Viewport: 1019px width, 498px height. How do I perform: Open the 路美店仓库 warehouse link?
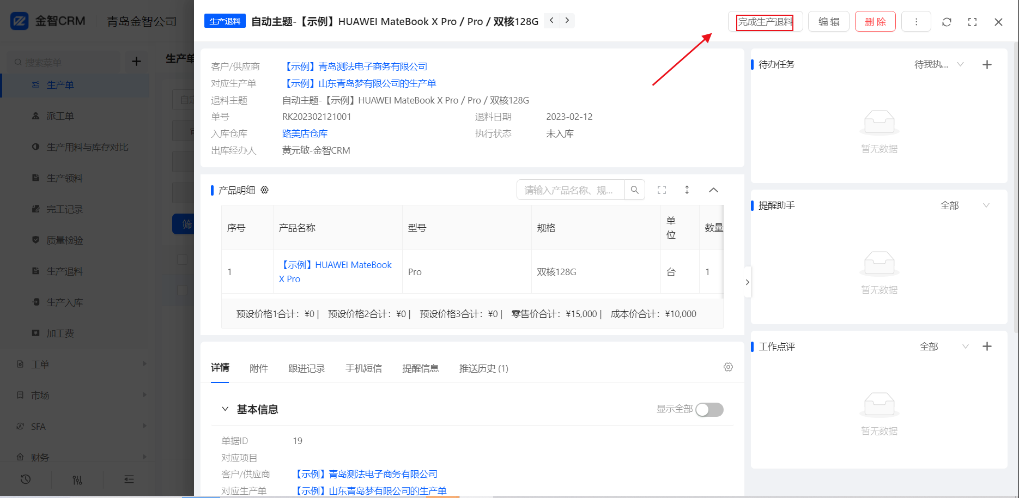[x=305, y=133]
